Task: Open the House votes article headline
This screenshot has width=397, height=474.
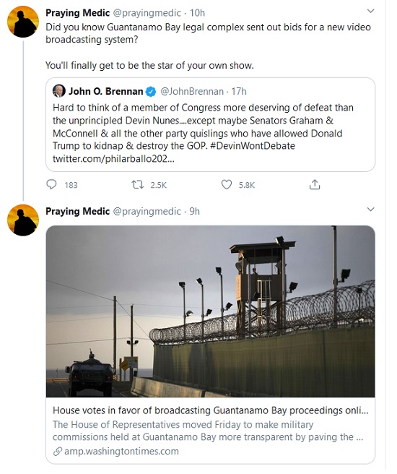Action: tap(211, 410)
